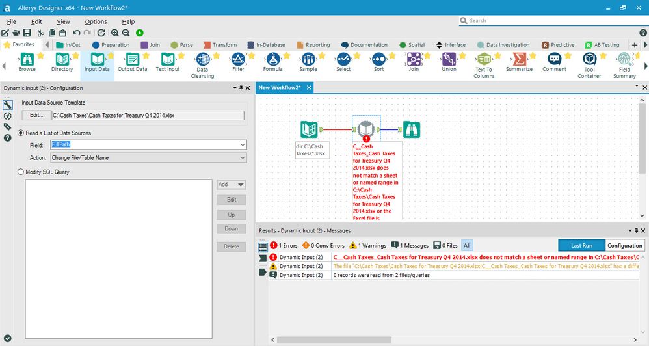Select the Select tool icon
The height and width of the screenshot is (346, 649).
coord(343,59)
